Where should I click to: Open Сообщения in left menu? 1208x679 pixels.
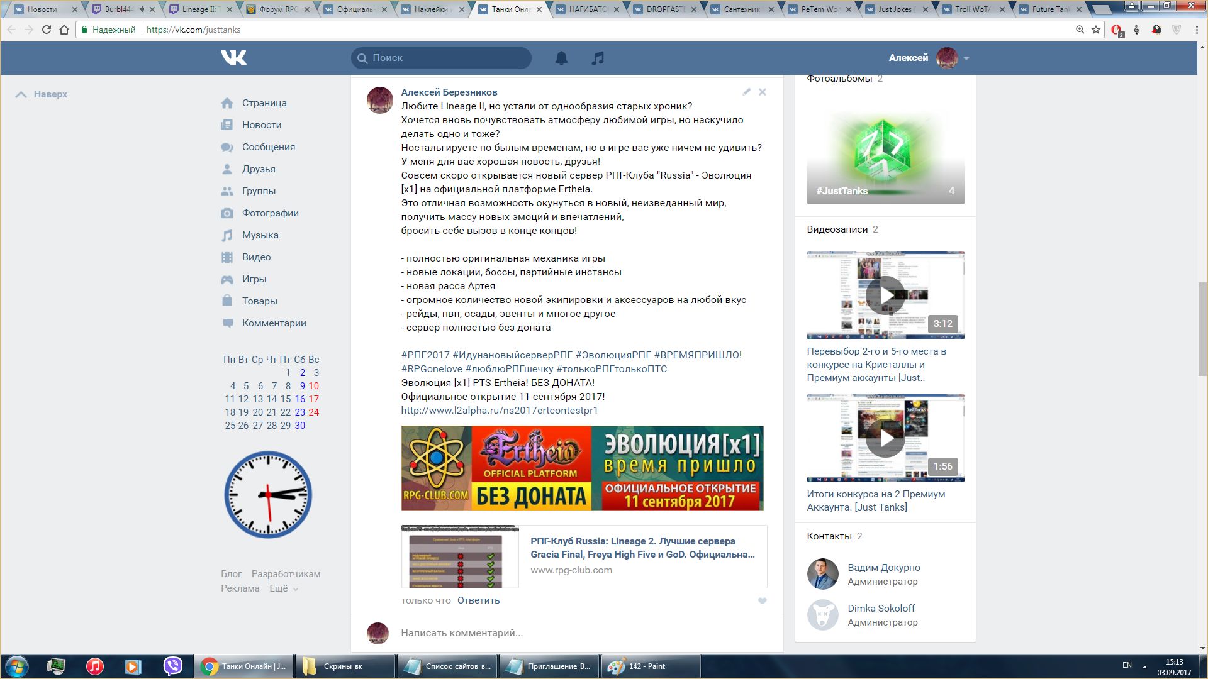pos(269,147)
